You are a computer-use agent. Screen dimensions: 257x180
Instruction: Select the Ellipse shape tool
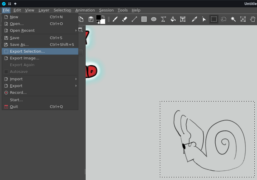click(x=154, y=19)
